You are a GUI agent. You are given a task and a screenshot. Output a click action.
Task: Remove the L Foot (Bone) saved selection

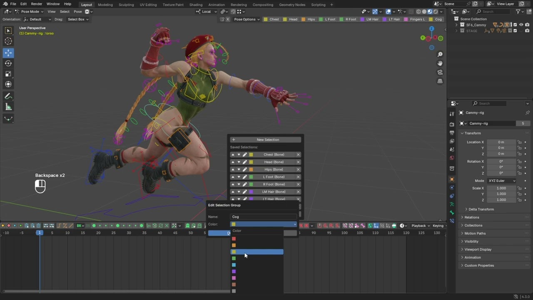click(298, 177)
